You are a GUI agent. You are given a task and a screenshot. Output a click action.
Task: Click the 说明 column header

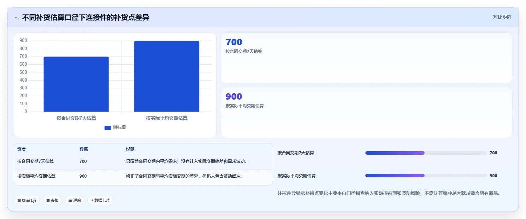click(130, 149)
